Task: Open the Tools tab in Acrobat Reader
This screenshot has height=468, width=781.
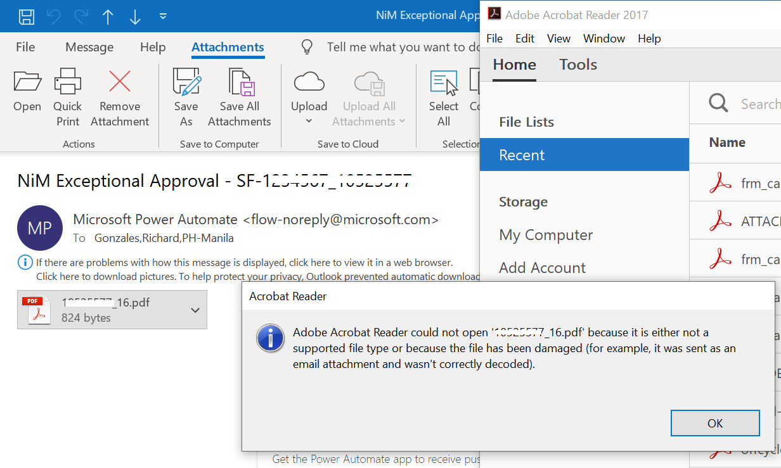Action: click(578, 64)
